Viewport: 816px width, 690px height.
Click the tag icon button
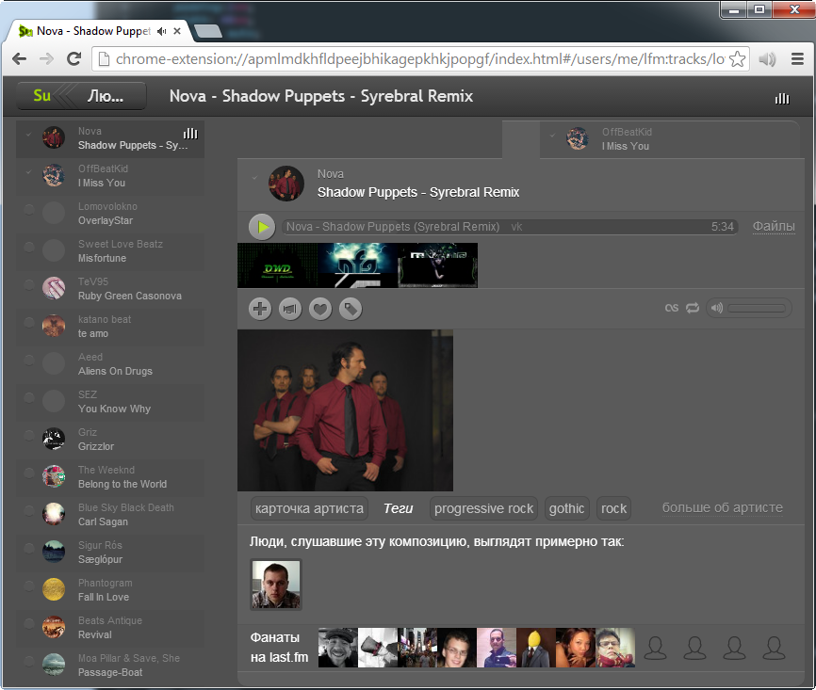click(351, 309)
